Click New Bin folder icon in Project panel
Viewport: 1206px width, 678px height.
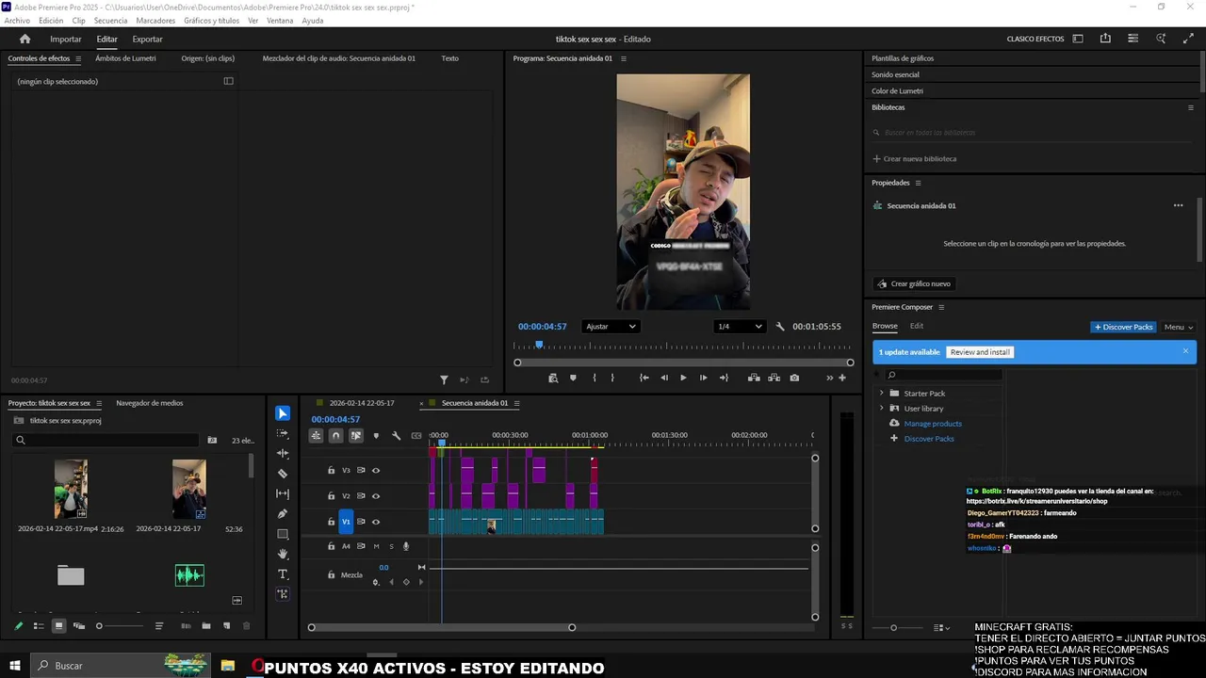click(206, 626)
